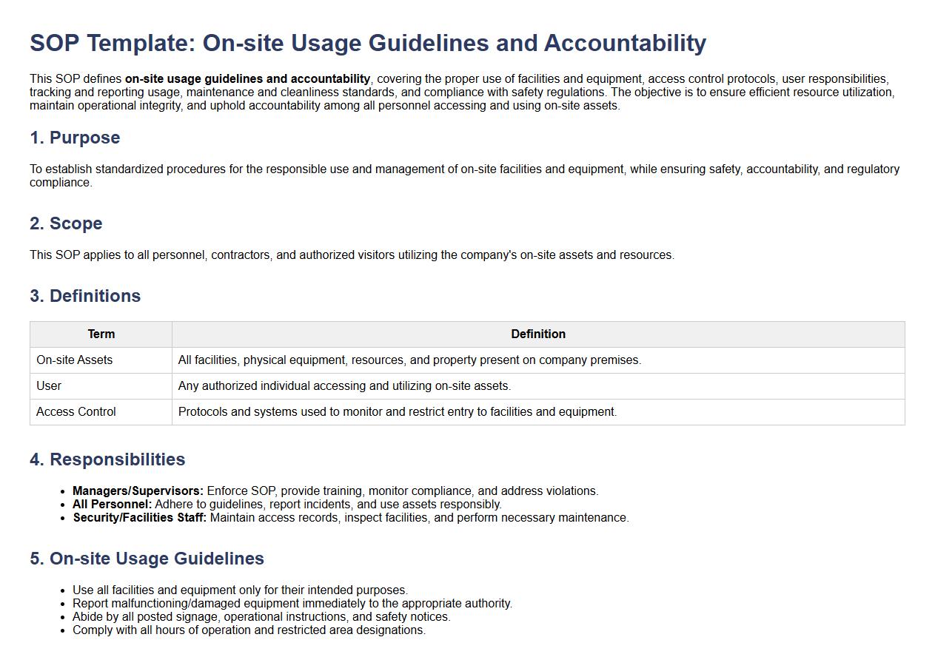Click the 'All Personnel:' bold label
Viewport: 935px width, 657px height.
pyautogui.click(x=112, y=505)
